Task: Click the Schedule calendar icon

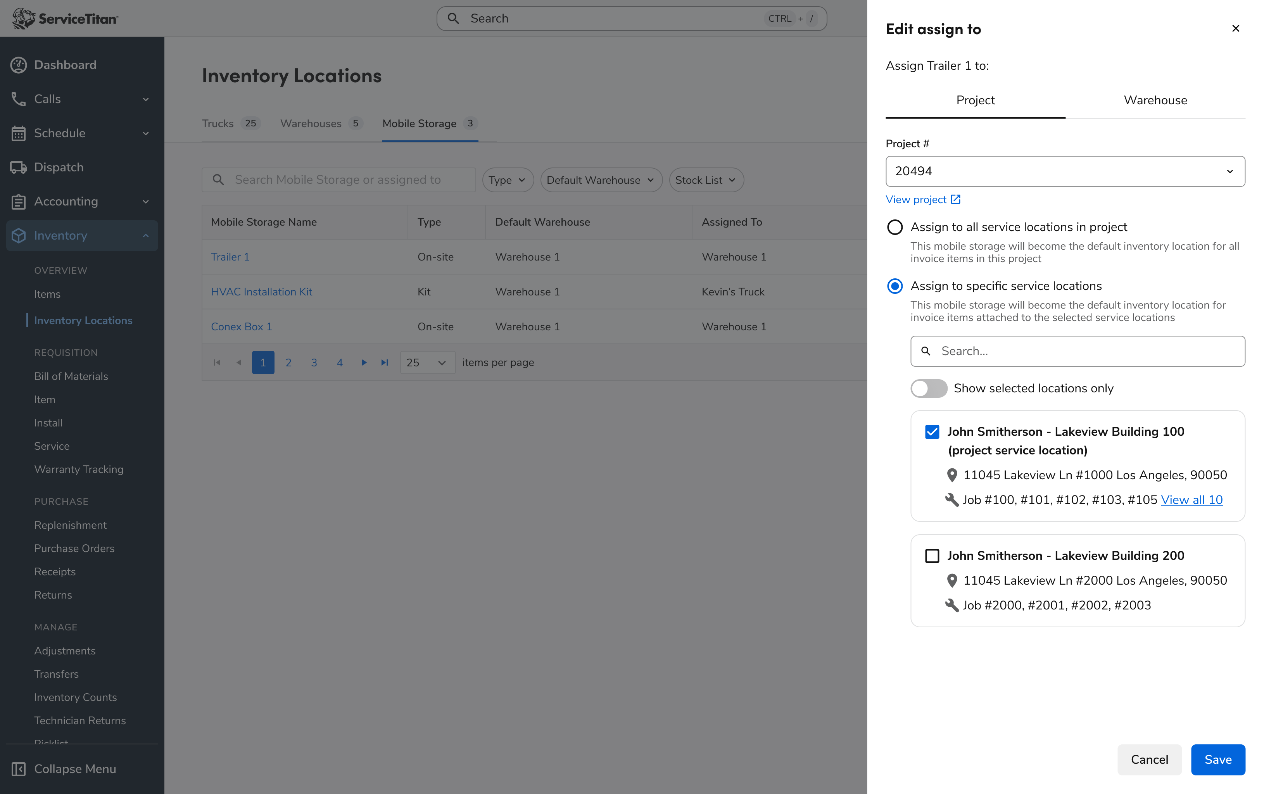Action: coord(18,133)
